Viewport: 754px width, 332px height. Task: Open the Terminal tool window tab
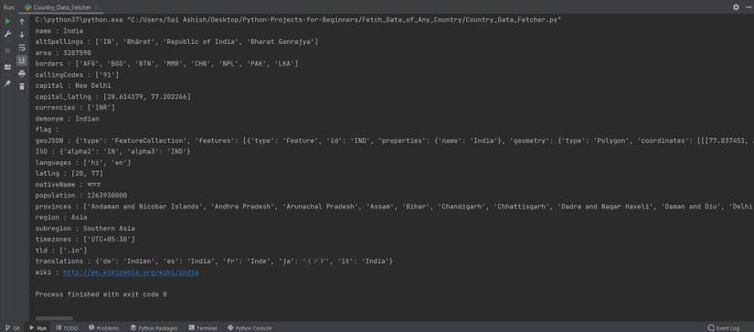pyautogui.click(x=203, y=328)
